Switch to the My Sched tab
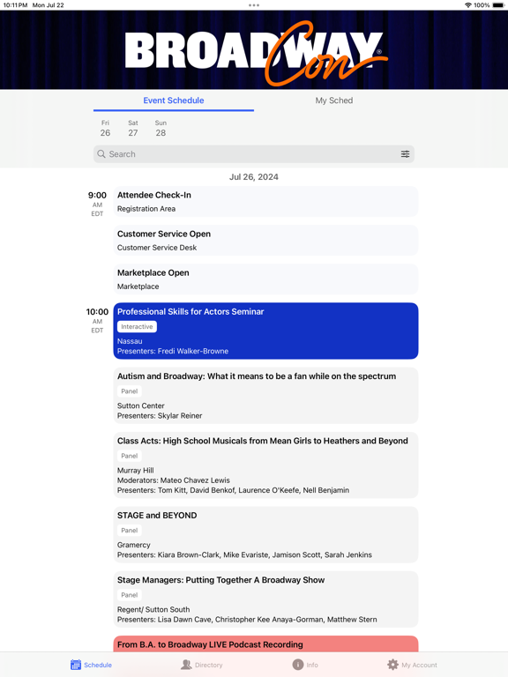Viewport: 508px width, 677px height. point(334,100)
